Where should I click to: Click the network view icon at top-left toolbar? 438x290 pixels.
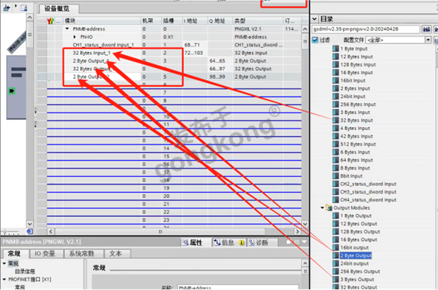(x=7, y=8)
